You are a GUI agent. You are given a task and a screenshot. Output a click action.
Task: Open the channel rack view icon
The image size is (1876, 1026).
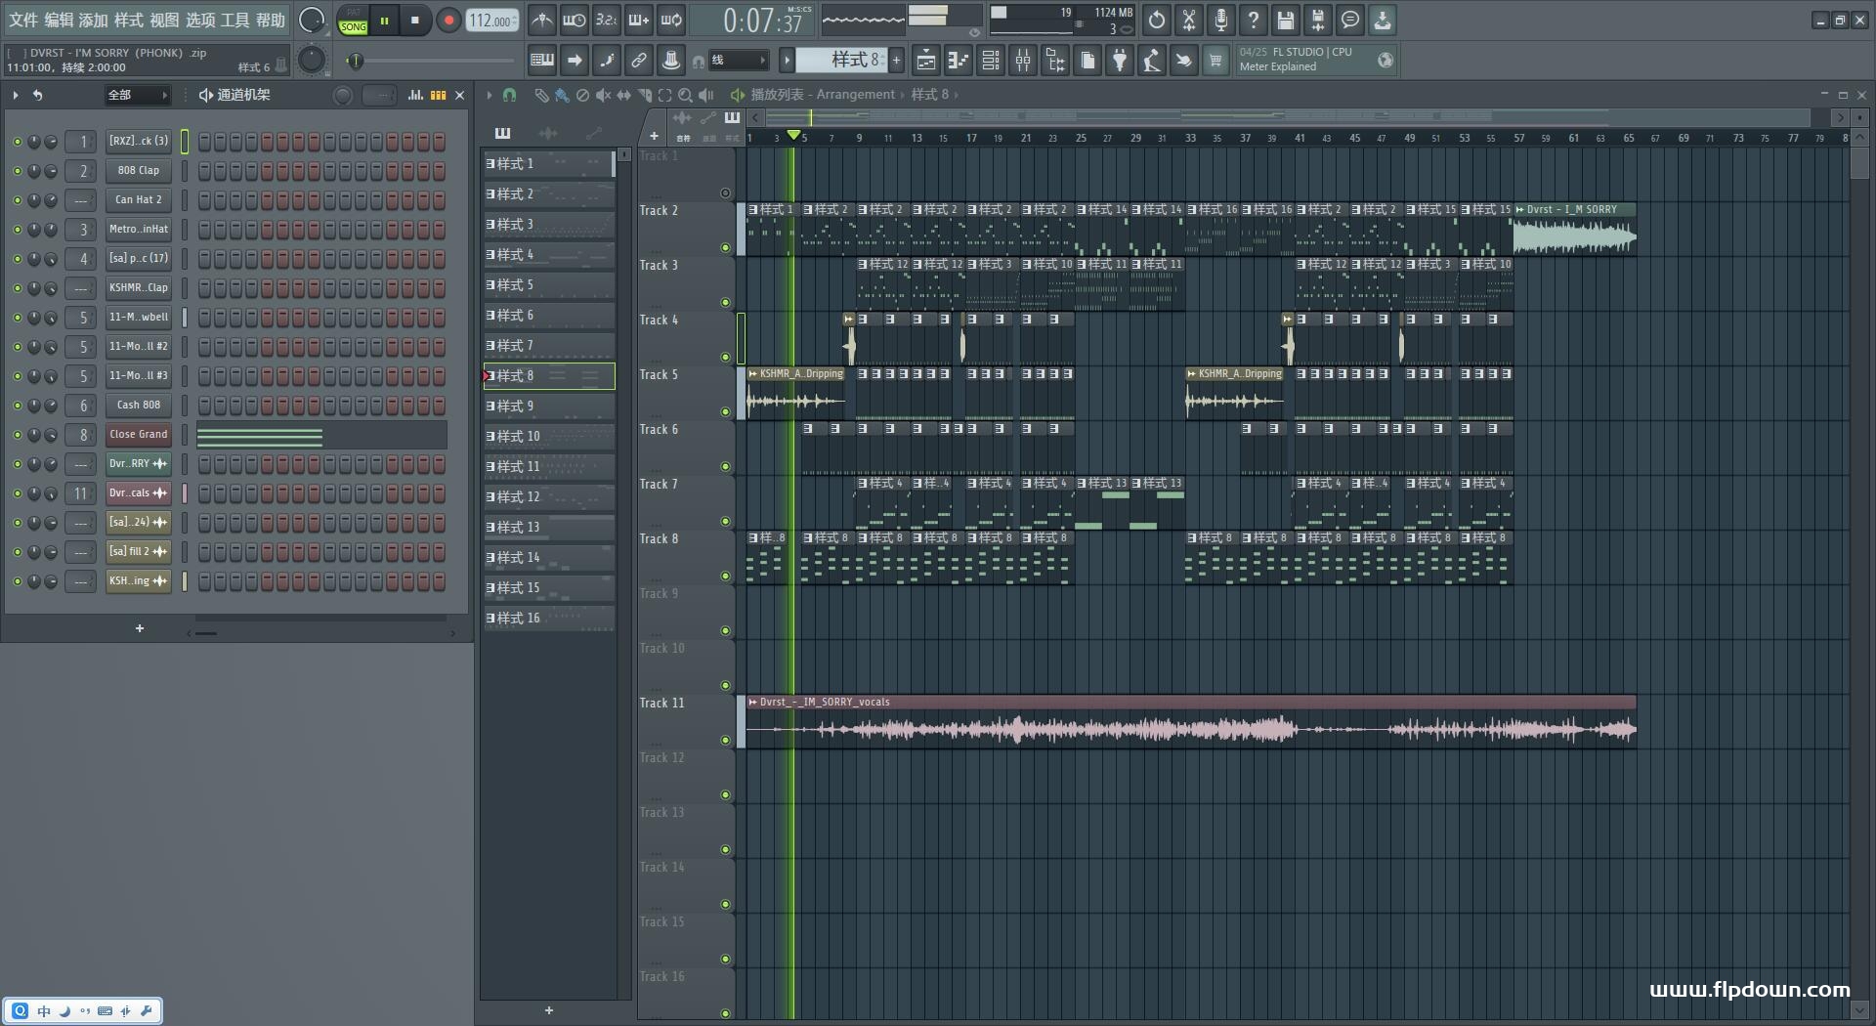(991, 61)
